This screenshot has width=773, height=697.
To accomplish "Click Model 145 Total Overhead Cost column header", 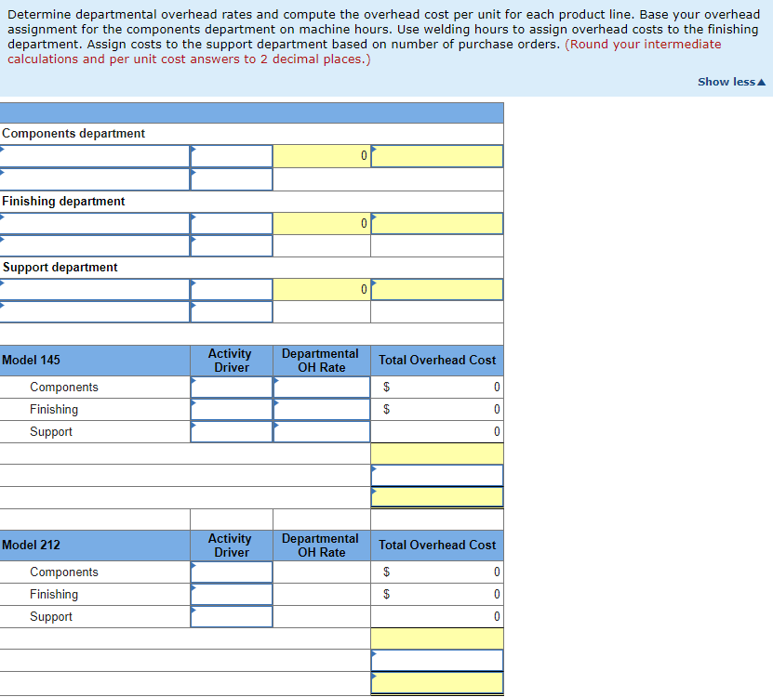I will coord(437,360).
